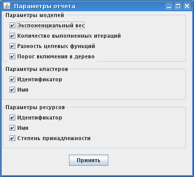Screen dimensions: 194x177
Task: Open the Java window icon menu
Action: click(7, 6)
